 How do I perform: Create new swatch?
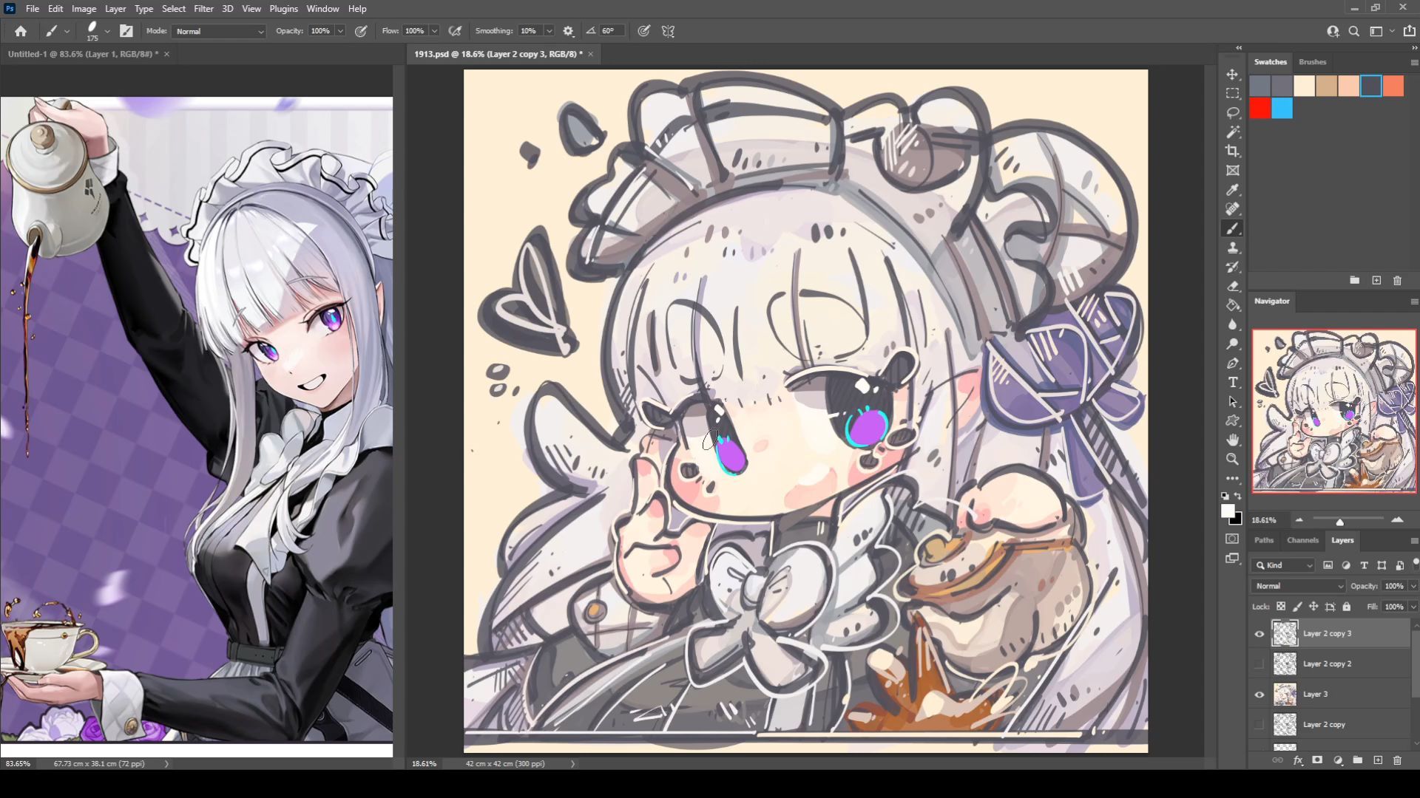pyautogui.click(x=1376, y=281)
